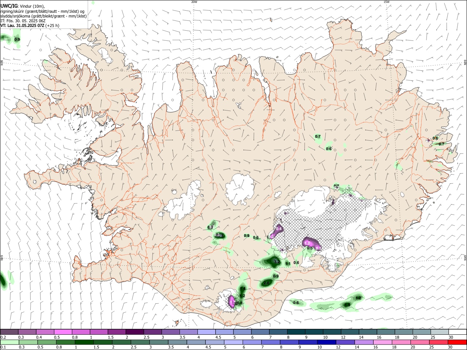This screenshot has height=350, width=467.
Task: Select the deep blue 10–12 rain legend swatch
Action: tap(327, 342)
